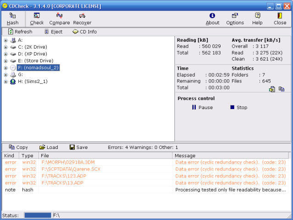Sort the log by Type column

(x=29, y=155)
